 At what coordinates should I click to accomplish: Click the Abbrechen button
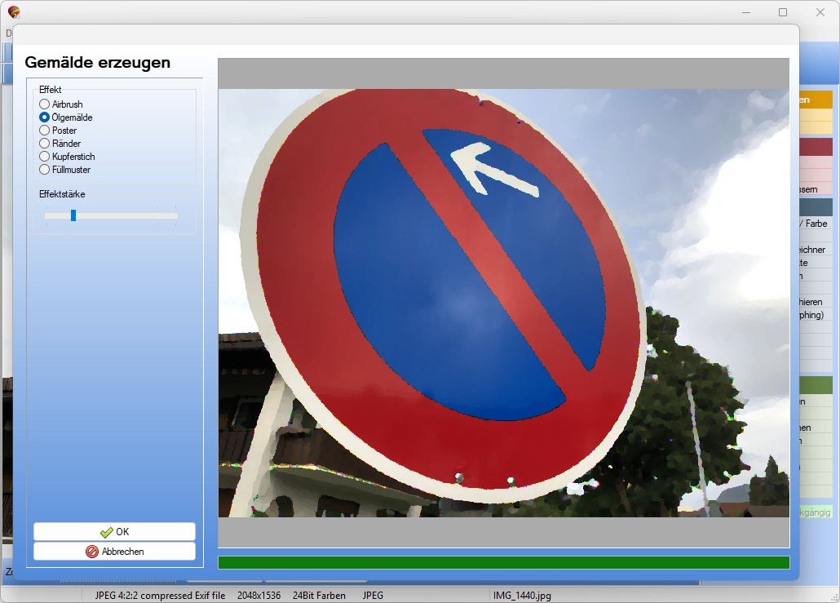[x=115, y=551]
